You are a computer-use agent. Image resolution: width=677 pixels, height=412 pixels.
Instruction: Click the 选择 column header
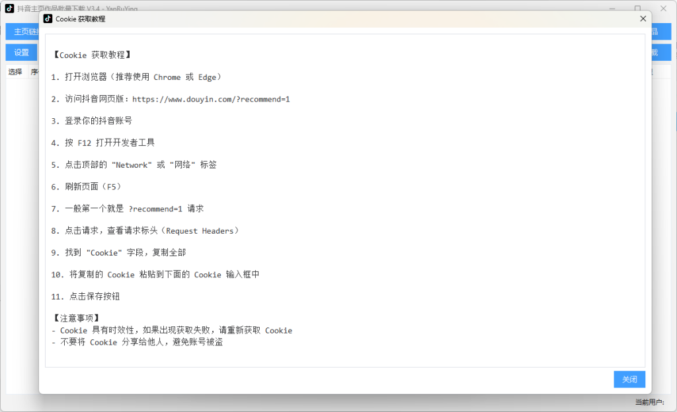(15, 72)
